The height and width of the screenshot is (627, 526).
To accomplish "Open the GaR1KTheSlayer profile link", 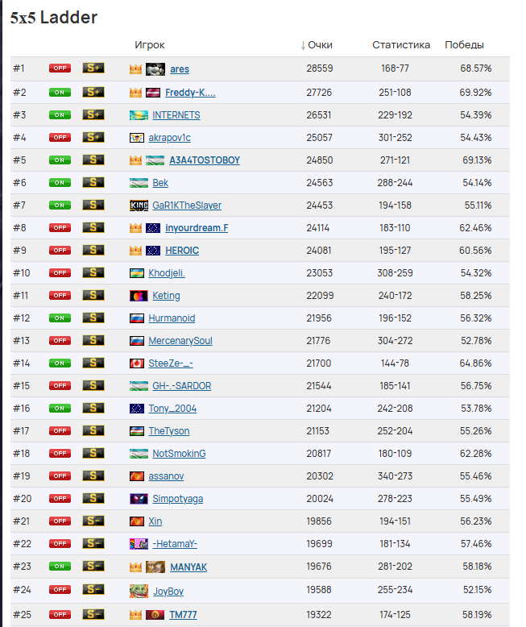I will [187, 206].
